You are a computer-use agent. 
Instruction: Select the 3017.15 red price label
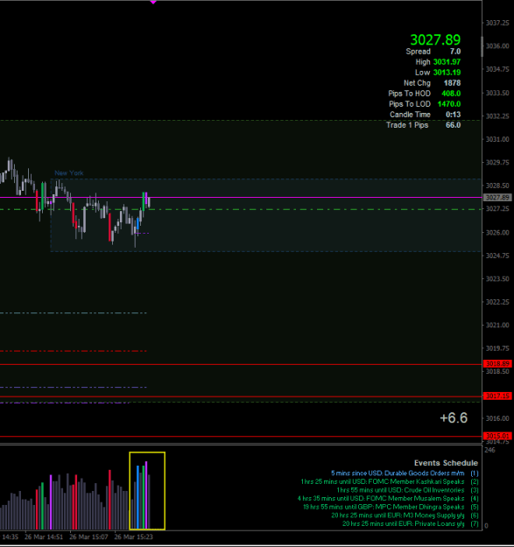(497, 396)
